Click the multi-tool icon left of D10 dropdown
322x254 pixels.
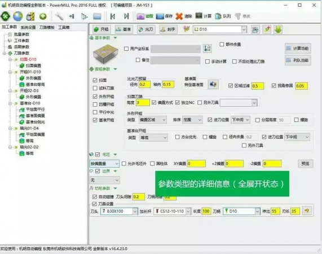click(187, 29)
